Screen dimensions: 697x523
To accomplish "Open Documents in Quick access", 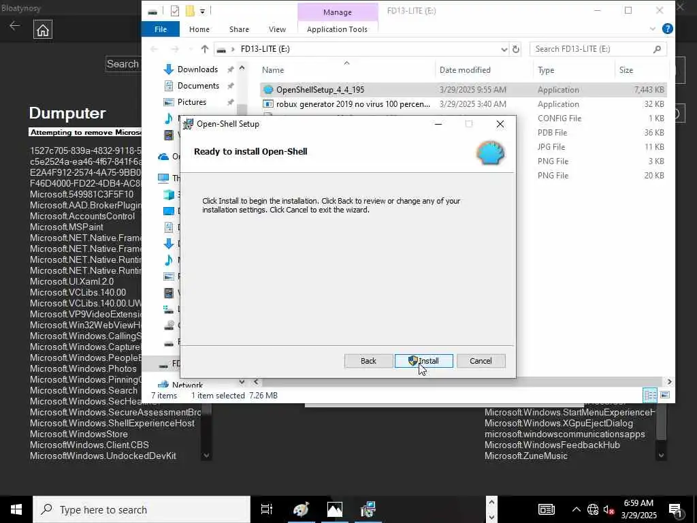I will (x=198, y=85).
